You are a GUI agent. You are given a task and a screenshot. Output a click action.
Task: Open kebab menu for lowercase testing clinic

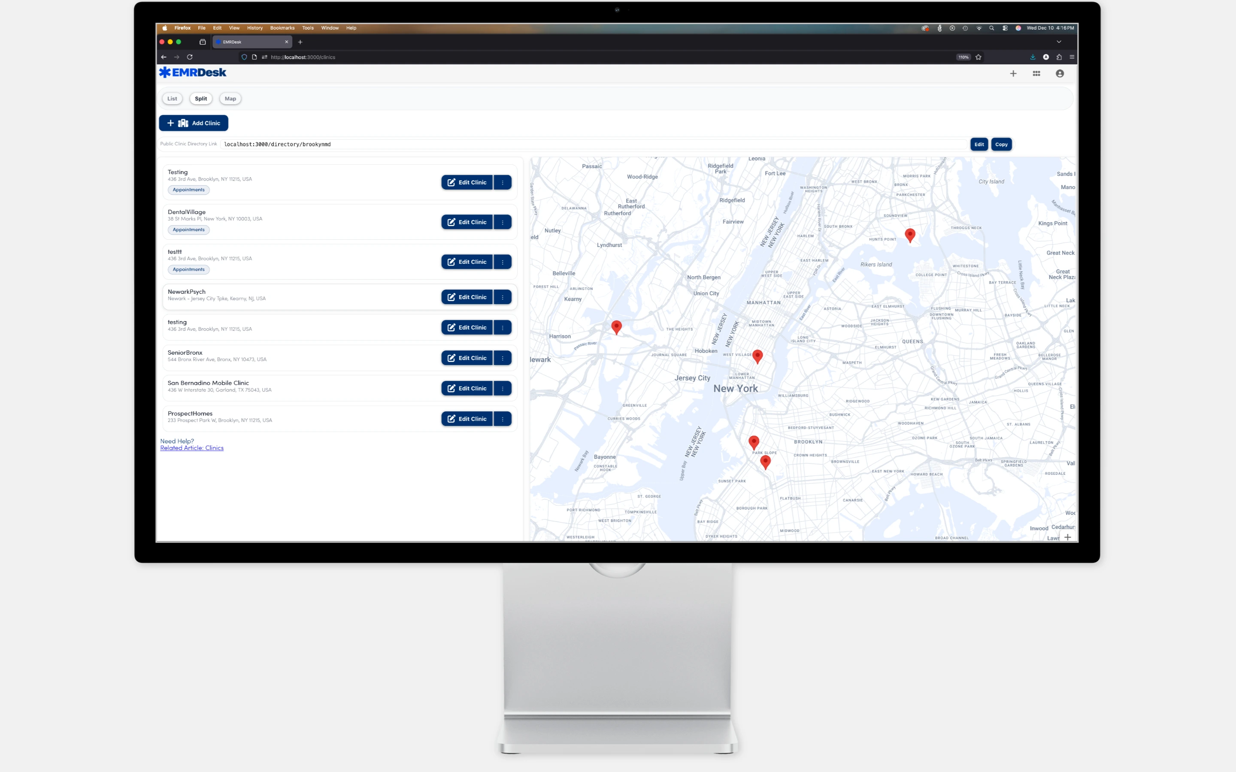click(503, 327)
